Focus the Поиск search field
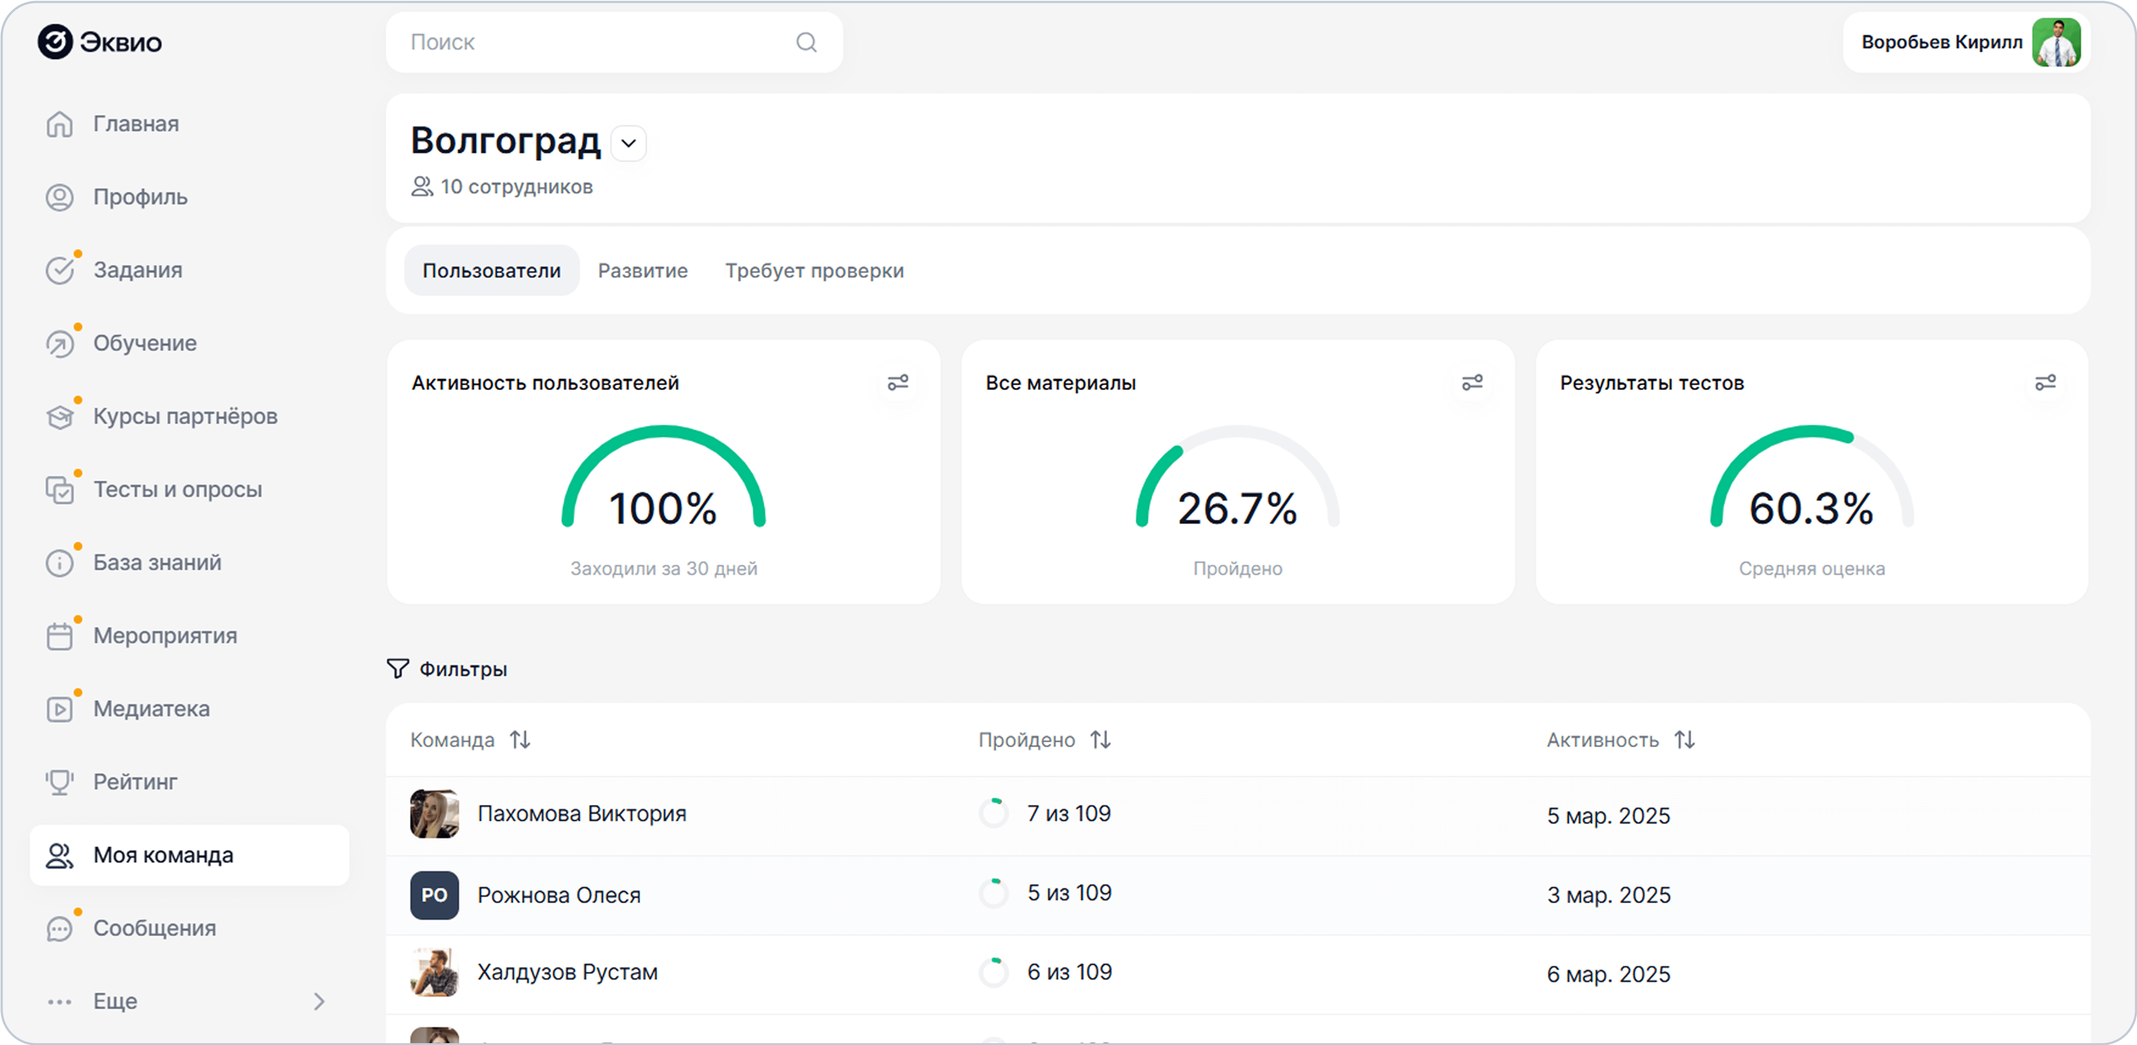Viewport: 2137px width, 1045px height. pos(614,42)
